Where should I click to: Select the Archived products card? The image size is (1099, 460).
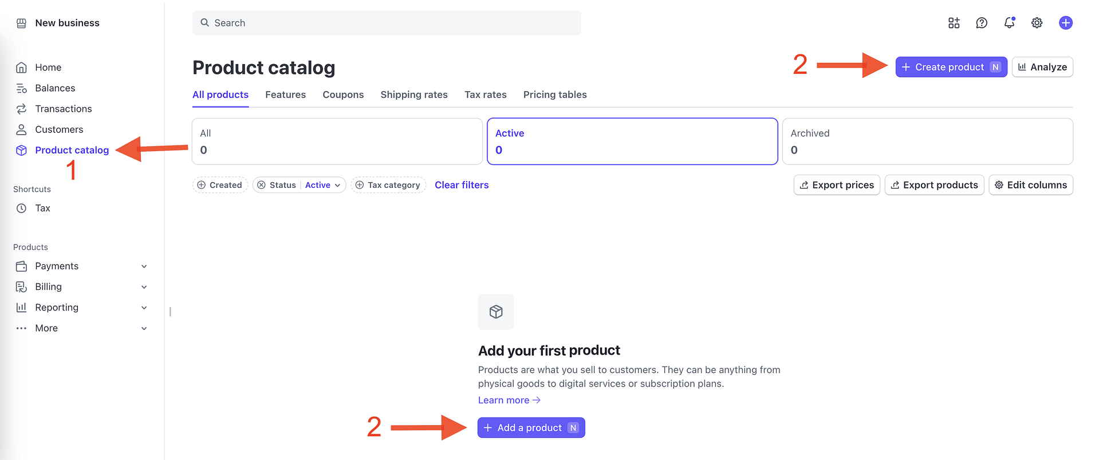[x=927, y=141]
